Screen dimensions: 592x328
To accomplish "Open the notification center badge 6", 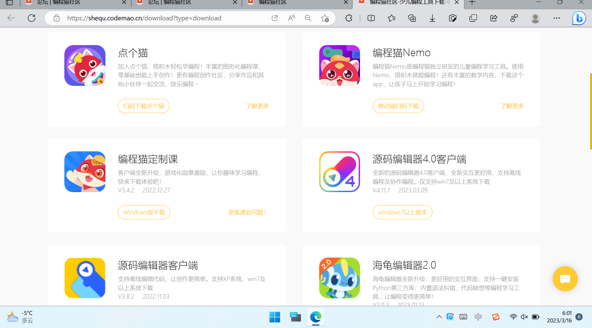I will tap(579, 317).
